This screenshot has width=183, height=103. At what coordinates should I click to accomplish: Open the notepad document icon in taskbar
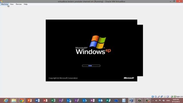(x=124, y=100)
